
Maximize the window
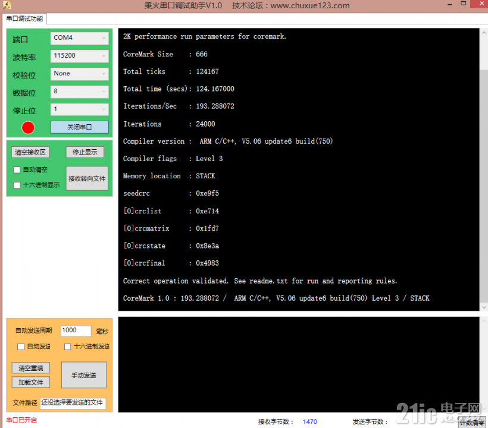[464, 4]
